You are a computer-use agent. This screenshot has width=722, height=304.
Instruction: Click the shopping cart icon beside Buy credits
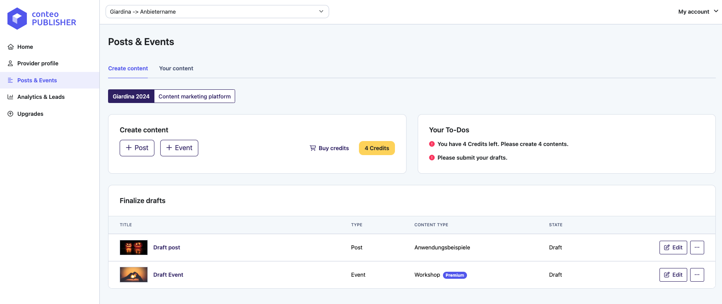point(313,148)
